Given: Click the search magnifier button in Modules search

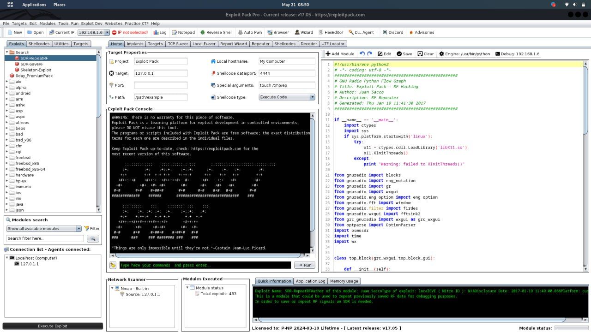Looking at the screenshot, I should pyautogui.click(x=93, y=238).
